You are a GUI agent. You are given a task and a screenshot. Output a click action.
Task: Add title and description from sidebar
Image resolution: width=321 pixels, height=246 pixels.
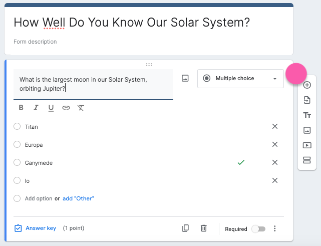[x=307, y=115]
